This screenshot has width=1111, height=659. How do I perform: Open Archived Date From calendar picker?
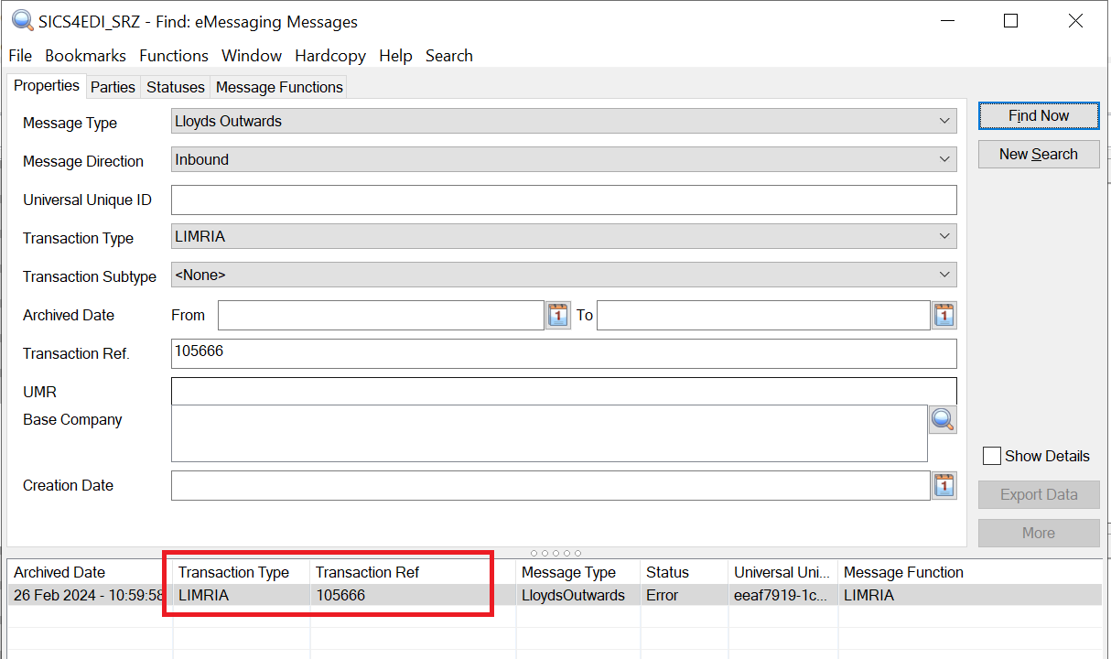(x=558, y=316)
